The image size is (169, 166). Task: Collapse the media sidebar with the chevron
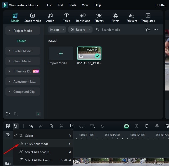click(x=38, y=114)
